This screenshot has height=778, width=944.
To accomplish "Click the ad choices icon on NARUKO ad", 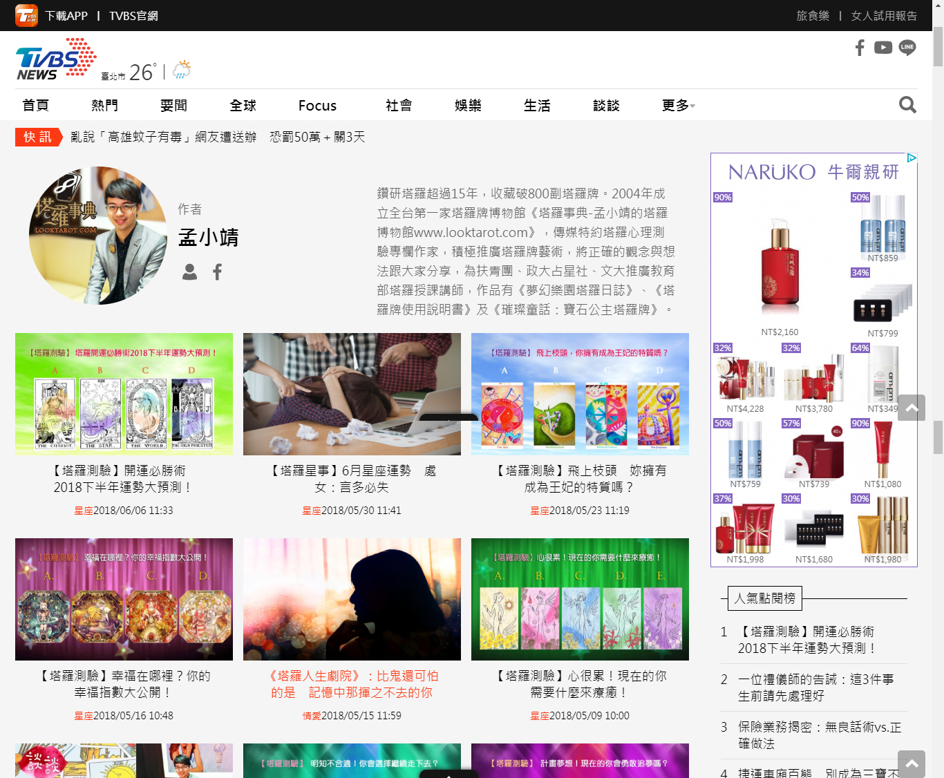I will pyautogui.click(x=912, y=158).
